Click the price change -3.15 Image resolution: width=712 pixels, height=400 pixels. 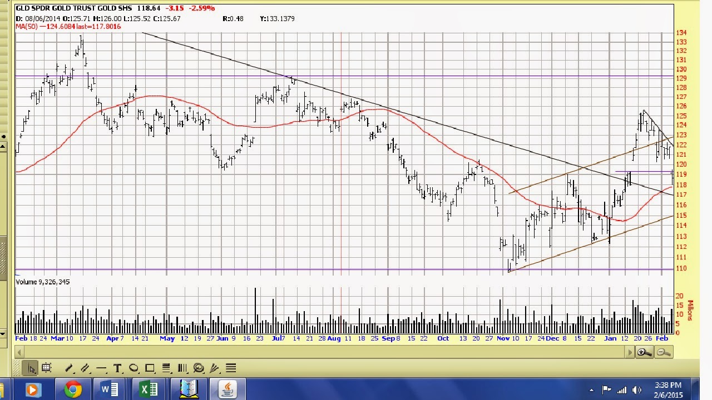[x=176, y=8]
